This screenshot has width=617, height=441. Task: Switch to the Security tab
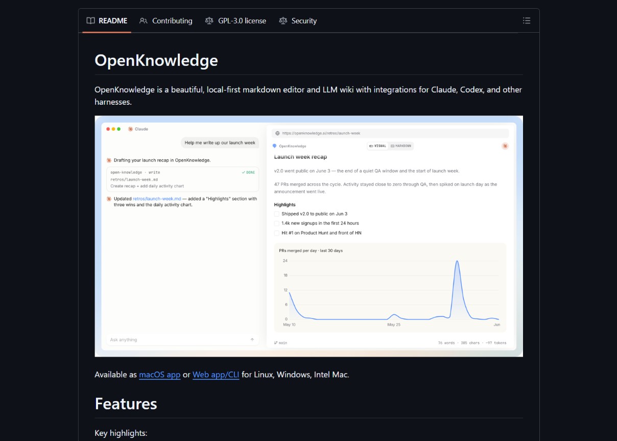[x=298, y=21]
